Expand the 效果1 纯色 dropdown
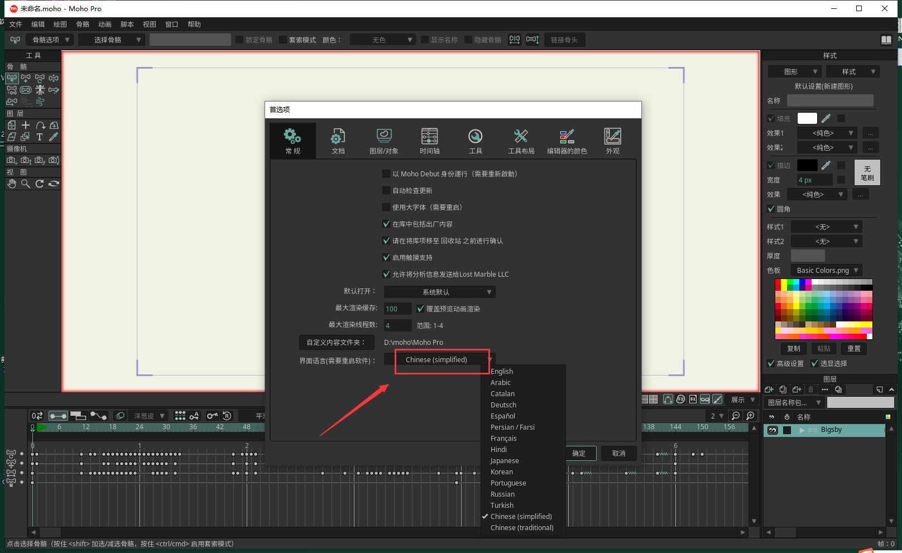This screenshot has height=553, width=902. [827, 133]
